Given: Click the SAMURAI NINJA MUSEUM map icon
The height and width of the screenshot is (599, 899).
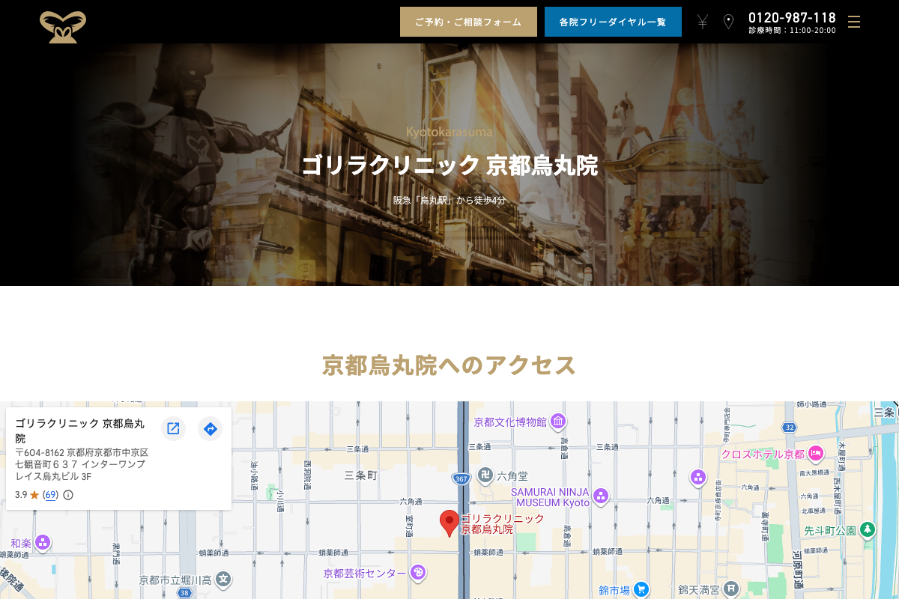Looking at the screenshot, I should (x=601, y=496).
